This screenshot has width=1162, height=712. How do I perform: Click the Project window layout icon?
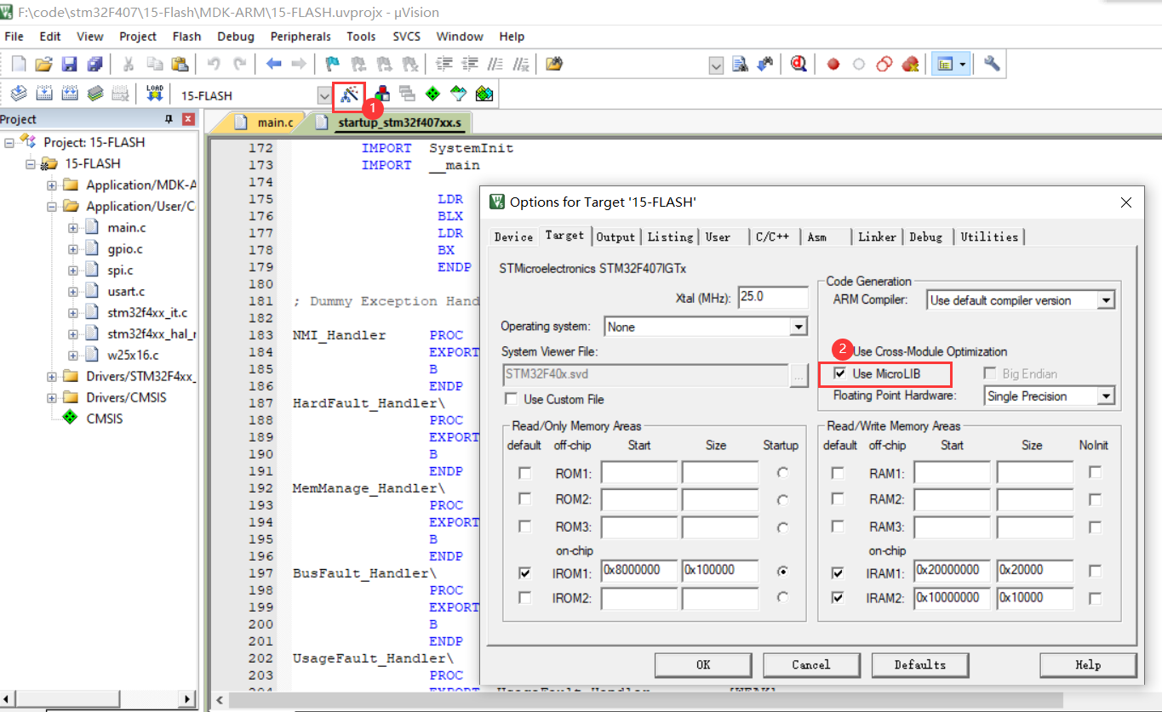pyautogui.click(x=944, y=64)
